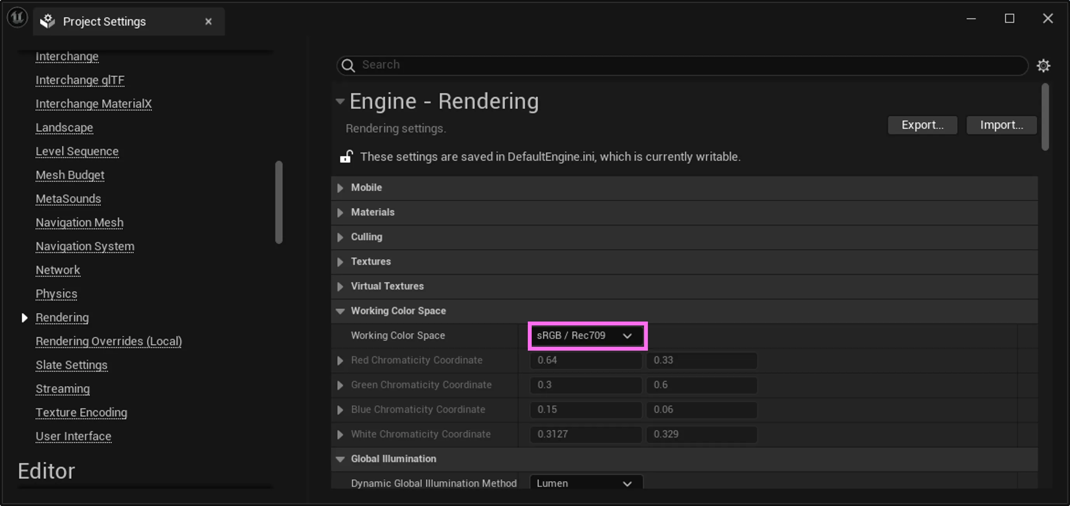Expand the Rendering category in the sidebar

pyautogui.click(x=24, y=317)
